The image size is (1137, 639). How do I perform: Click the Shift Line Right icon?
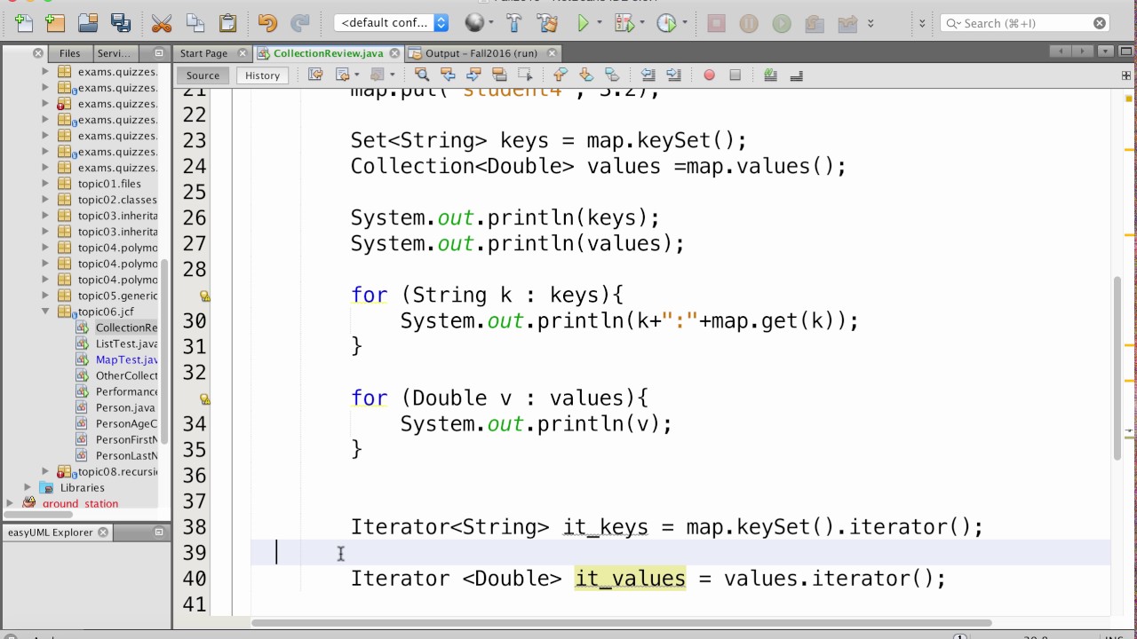(673, 75)
